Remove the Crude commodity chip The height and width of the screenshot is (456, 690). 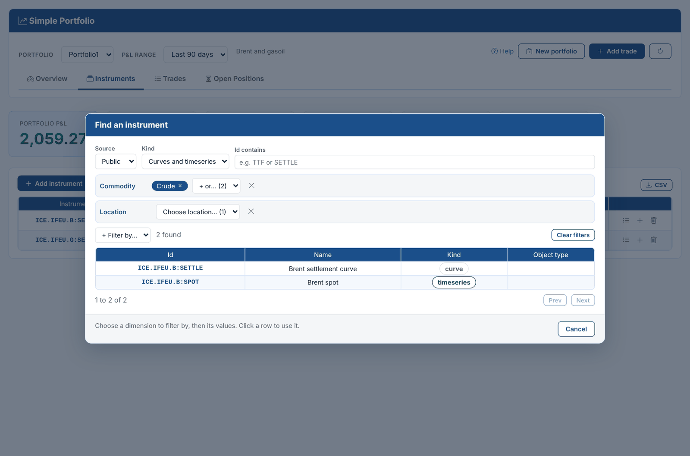180,186
